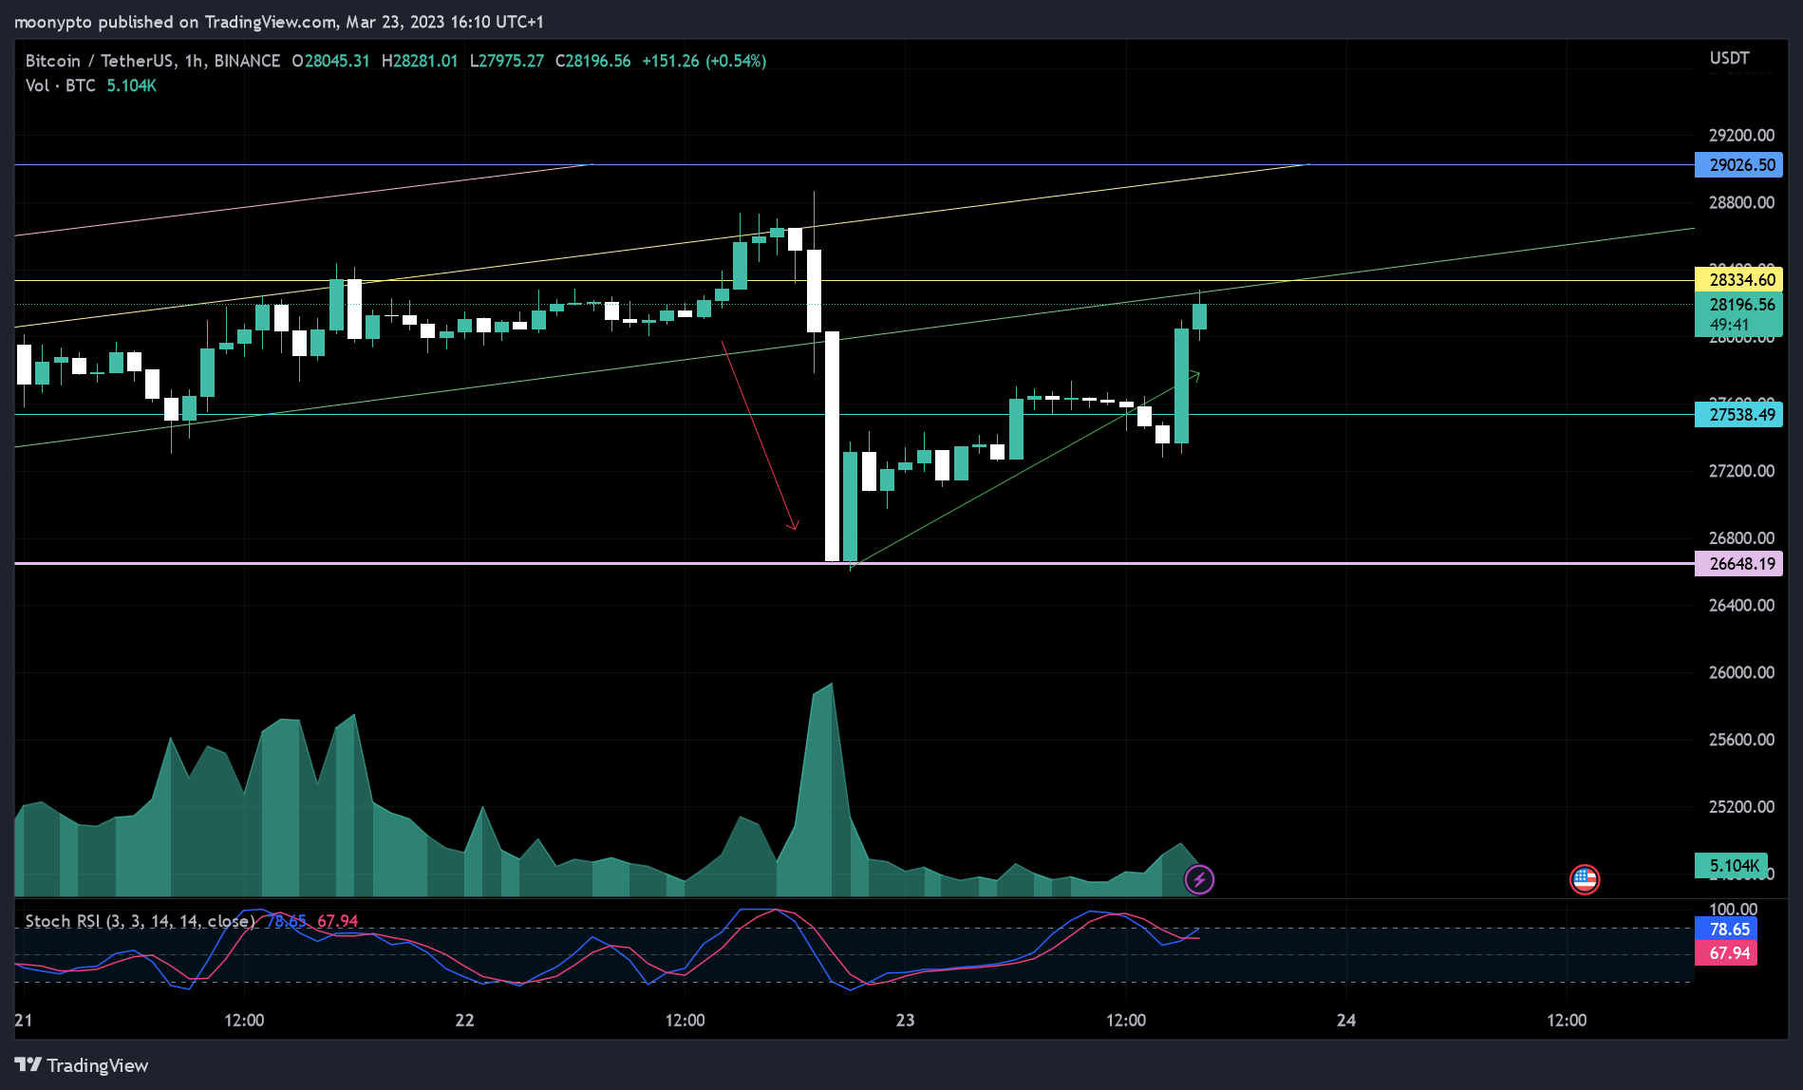Click the pink horizontal line at 26648.19
Viewport: 1803px width, 1090px height.
pyautogui.click(x=855, y=564)
